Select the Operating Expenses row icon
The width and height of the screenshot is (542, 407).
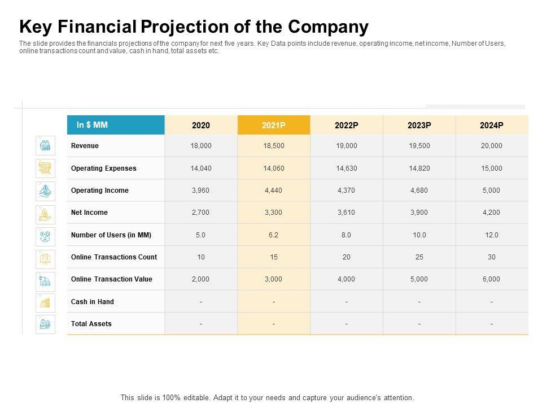pyautogui.click(x=45, y=168)
